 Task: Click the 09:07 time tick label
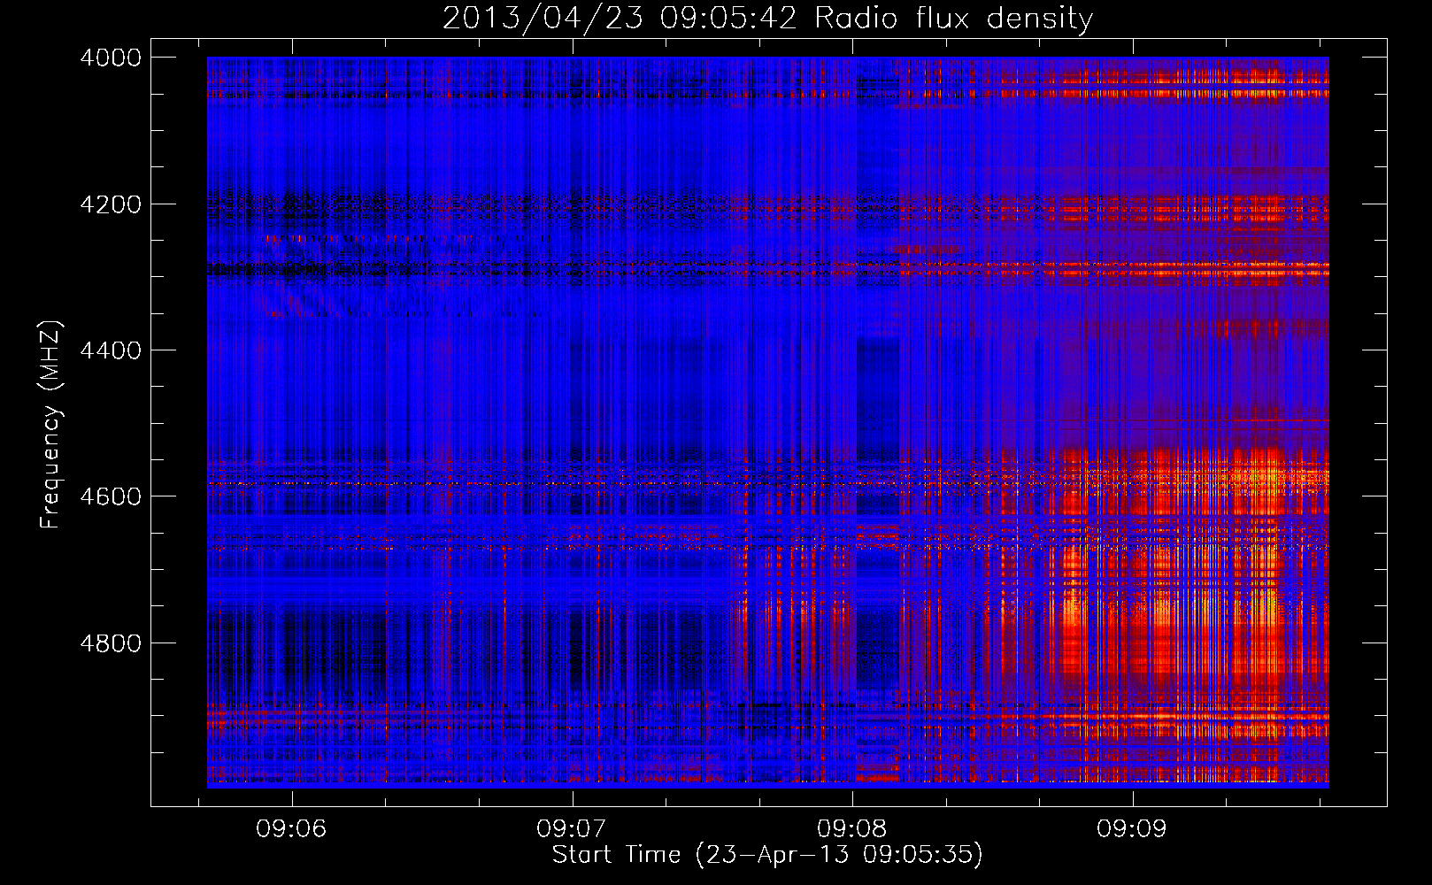572,828
